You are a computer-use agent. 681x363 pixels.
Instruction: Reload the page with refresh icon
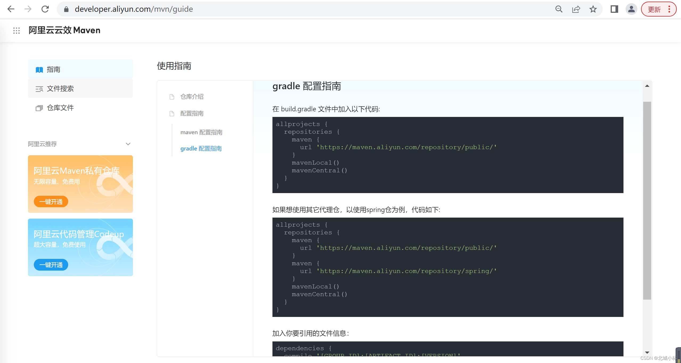point(45,9)
